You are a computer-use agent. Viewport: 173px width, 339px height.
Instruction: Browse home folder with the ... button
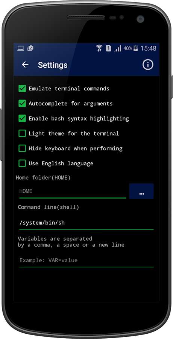[141, 191]
